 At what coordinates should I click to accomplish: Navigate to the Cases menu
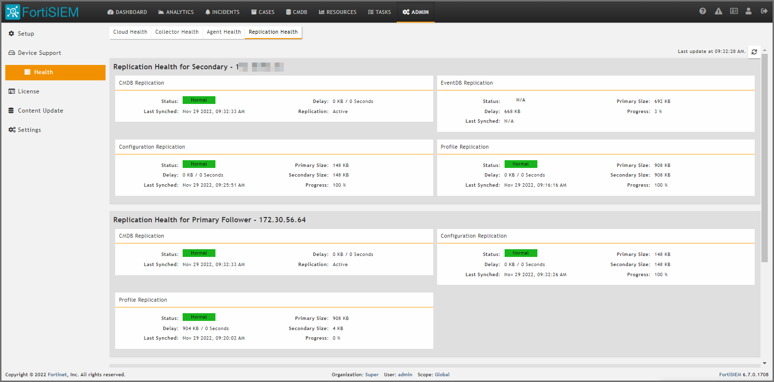[x=263, y=12]
